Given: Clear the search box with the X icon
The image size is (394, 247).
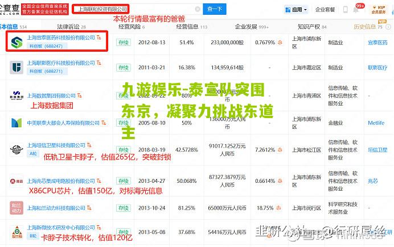Looking at the screenshot, I should tap(198, 9).
